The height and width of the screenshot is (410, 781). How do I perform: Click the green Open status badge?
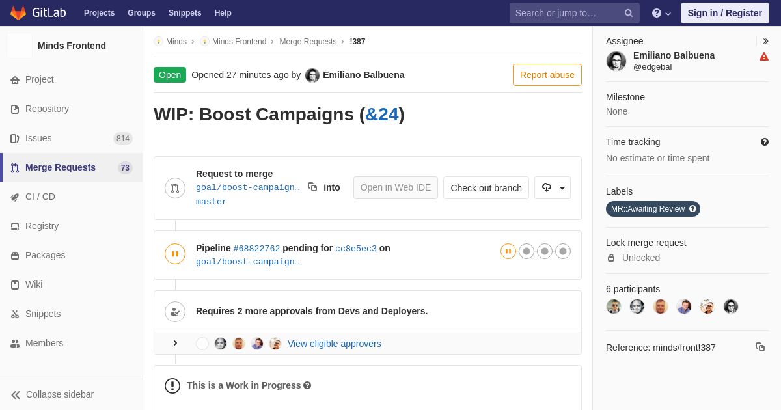tap(170, 75)
